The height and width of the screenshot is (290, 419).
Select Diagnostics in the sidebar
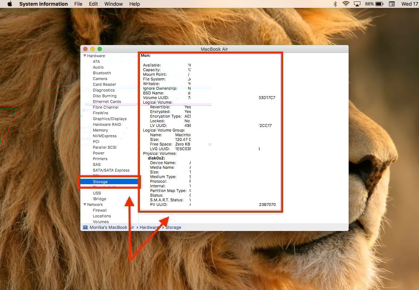[x=104, y=90]
